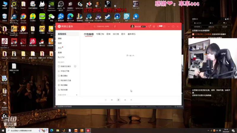Image resolution: width=237 pixels, height=133 pixels.
Task: Switch to the 歌手 tab
Action: click(x=123, y=34)
